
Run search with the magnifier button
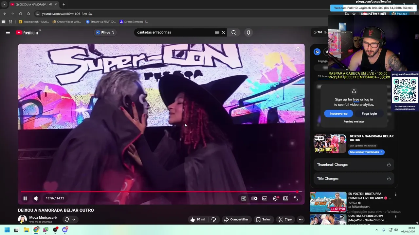(x=234, y=32)
